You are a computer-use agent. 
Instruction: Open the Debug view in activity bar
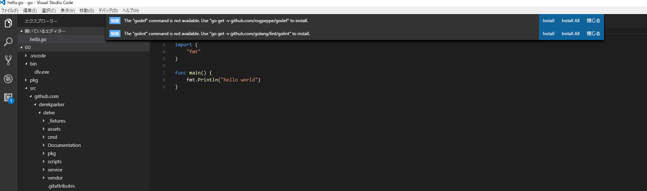(x=8, y=79)
